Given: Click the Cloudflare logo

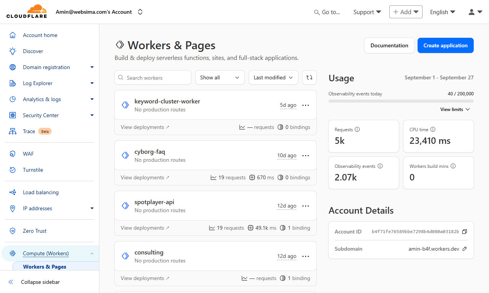Looking at the screenshot, I should click(26, 11).
